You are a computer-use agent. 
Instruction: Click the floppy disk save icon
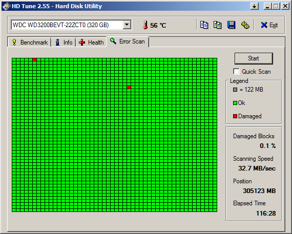pyautogui.click(x=231, y=25)
